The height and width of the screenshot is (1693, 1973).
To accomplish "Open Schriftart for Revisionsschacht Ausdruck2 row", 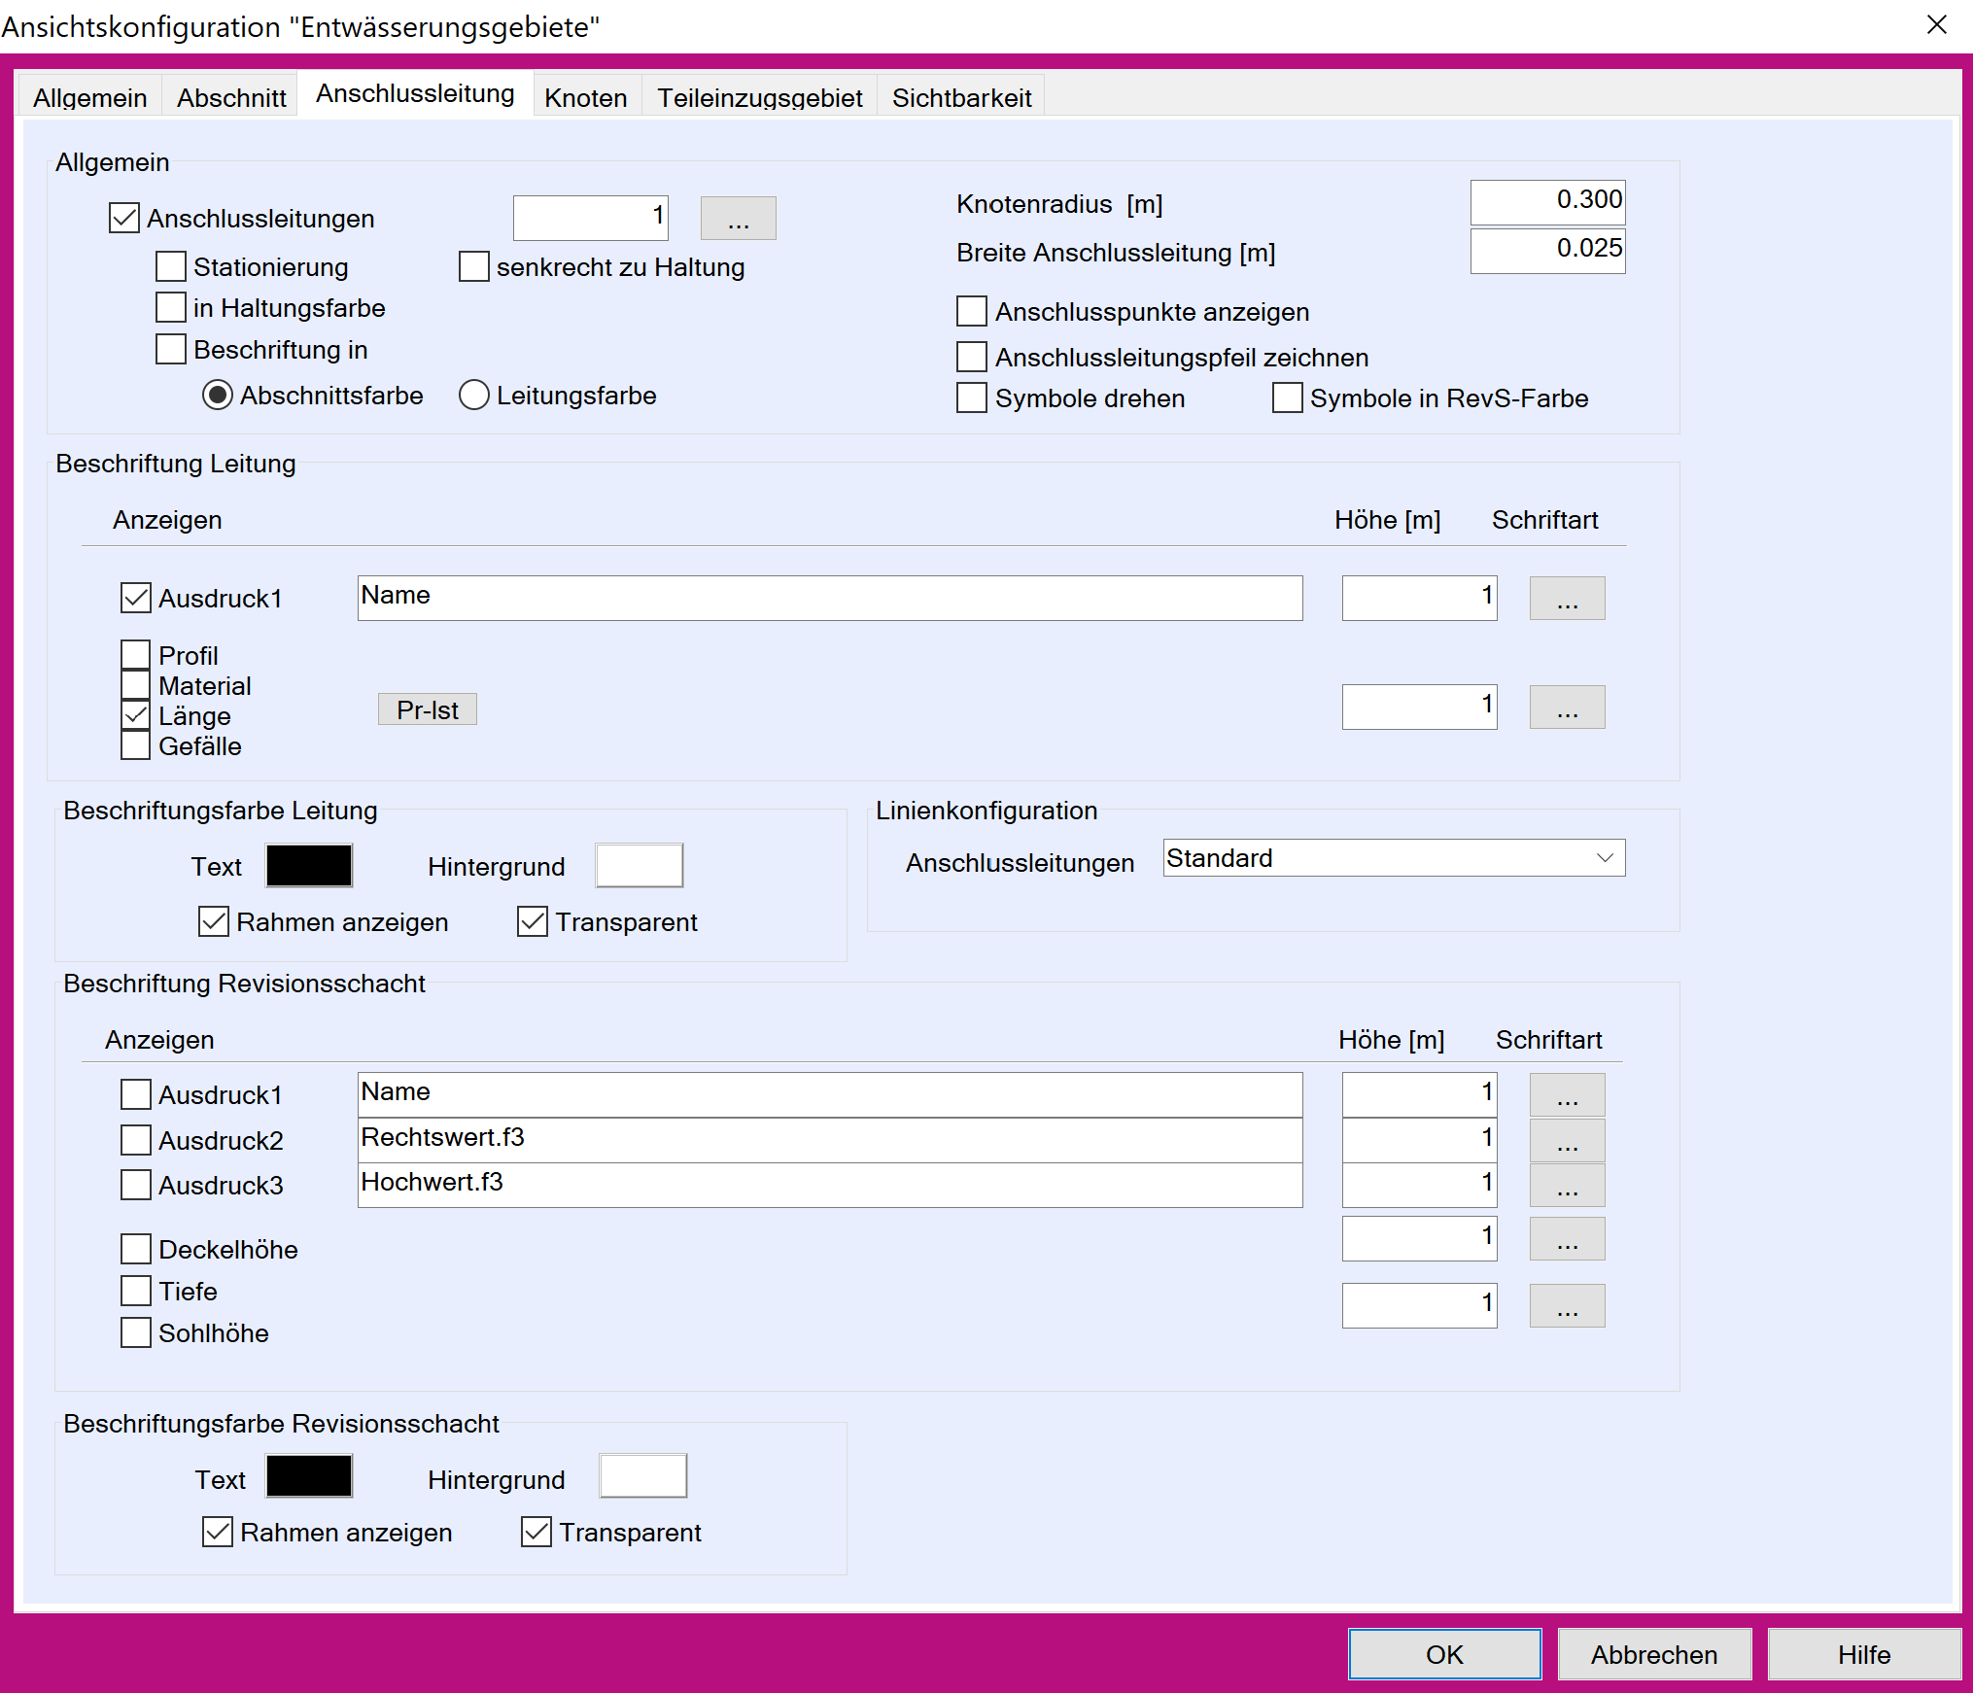I will [1566, 1140].
